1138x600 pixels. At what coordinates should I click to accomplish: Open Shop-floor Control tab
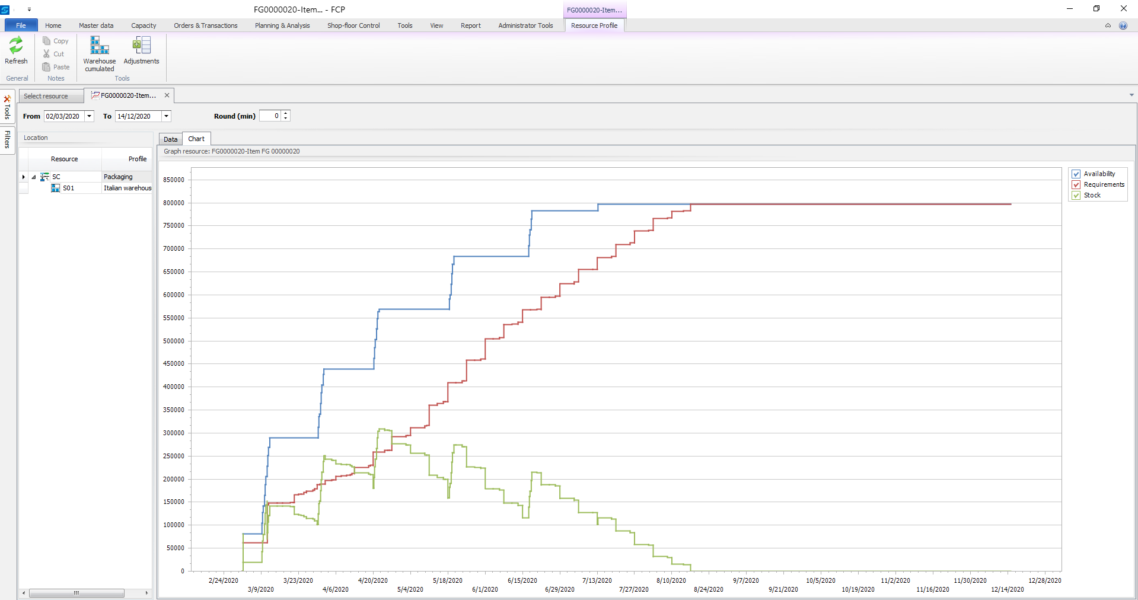click(353, 25)
